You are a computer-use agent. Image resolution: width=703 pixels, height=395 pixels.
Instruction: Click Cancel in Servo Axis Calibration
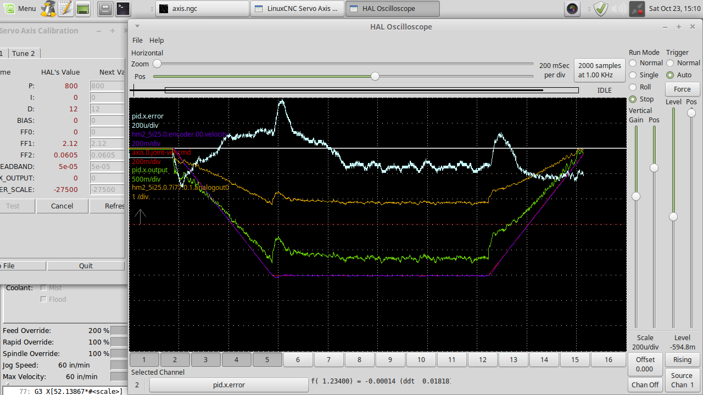(62, 206)
